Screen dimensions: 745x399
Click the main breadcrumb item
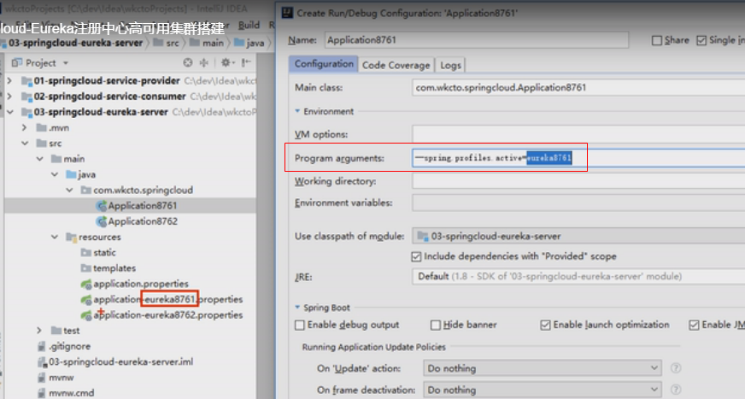coord(207,43)
